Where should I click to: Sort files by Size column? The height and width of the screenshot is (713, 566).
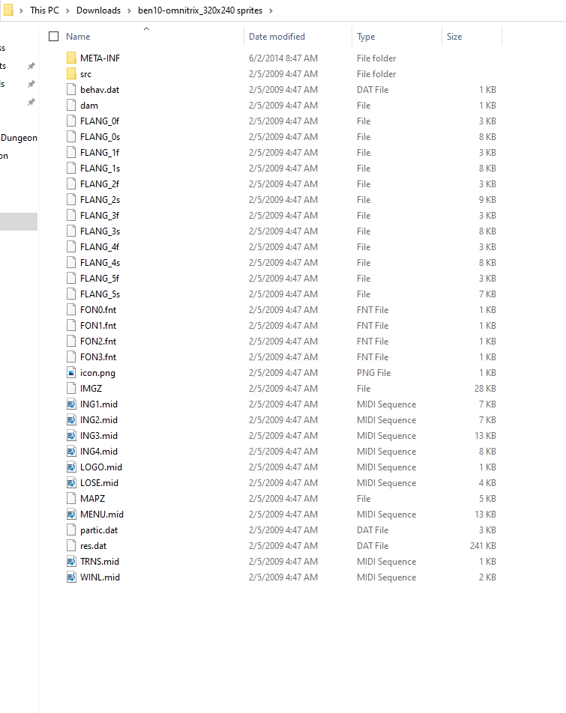[x=454, y=37]
